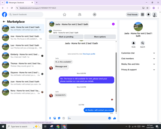Expand Chat members section
The height and width of the screenshot is (129, 161).
(x=138, y=59)
